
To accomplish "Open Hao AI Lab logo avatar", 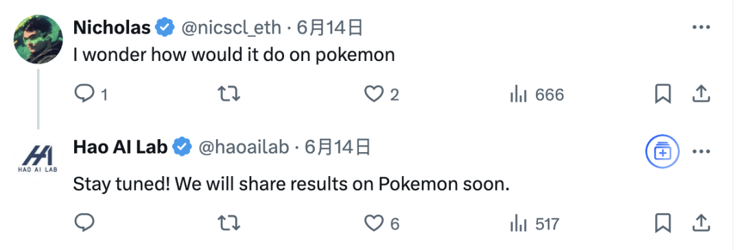I will click(38, 160).
